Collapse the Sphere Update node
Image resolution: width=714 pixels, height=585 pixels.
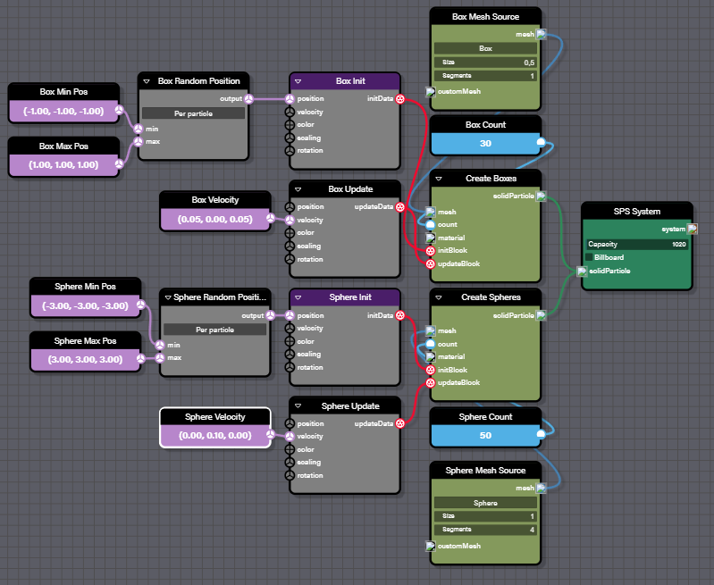pos(298,406)
